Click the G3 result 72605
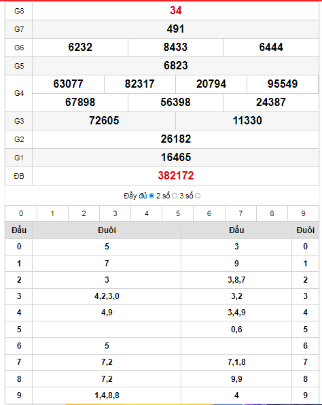The image size is (322, 405). point(104,121)
